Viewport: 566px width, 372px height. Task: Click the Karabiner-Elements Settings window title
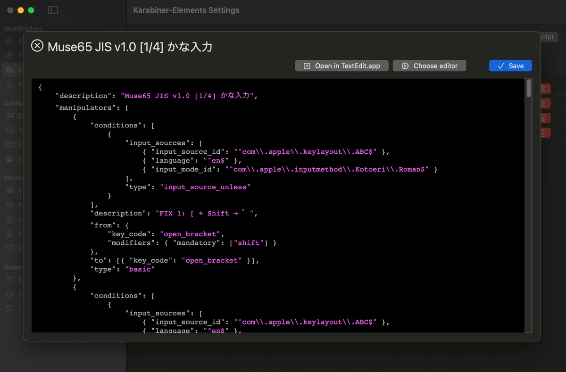(x=186, y=10)
